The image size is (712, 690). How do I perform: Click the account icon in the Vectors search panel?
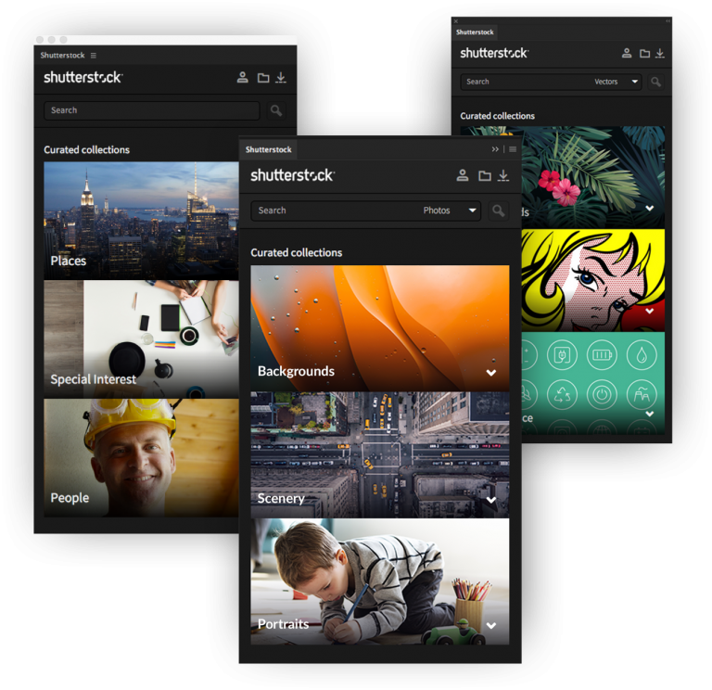627,54
